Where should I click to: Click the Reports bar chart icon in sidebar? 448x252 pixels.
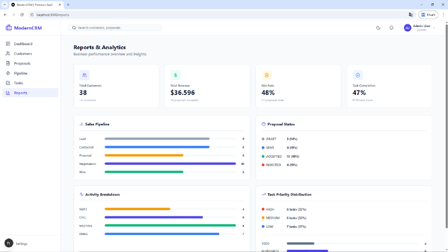point(8,93)
